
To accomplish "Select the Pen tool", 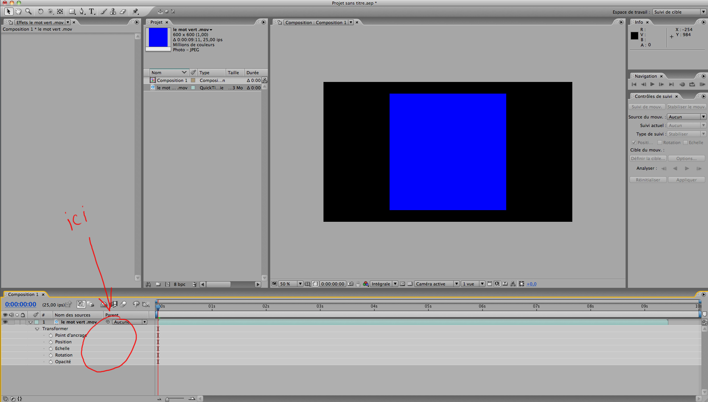I will [x=82, y=12].
